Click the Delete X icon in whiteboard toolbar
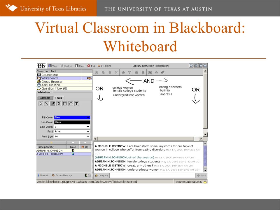This screenshot has height=210, width=280. tap(116, 72)
